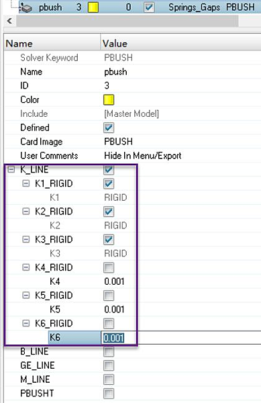Click the K5 value 0.001
Image resolution: width=261 pixels, height=403 pixels.
click(114, 310)
